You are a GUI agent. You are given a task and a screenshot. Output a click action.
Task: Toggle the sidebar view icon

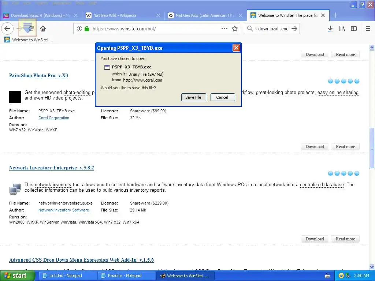pyautogui.click(x=354, y=29)
